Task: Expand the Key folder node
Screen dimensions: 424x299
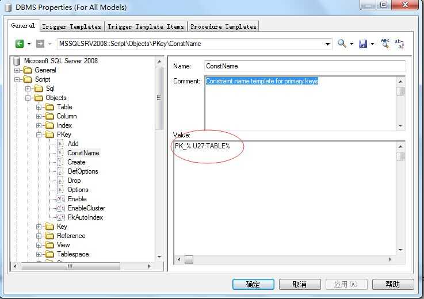Action: [39, 227]
